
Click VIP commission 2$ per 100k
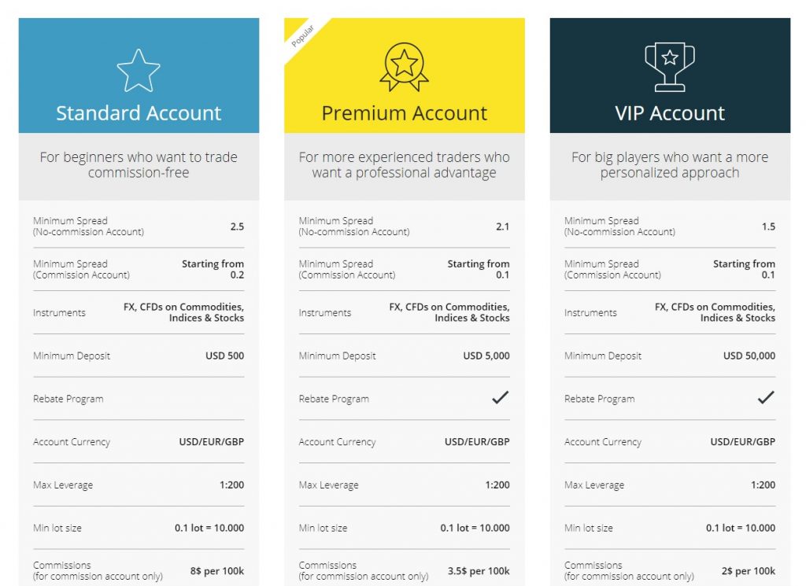(x=749, y=571)
